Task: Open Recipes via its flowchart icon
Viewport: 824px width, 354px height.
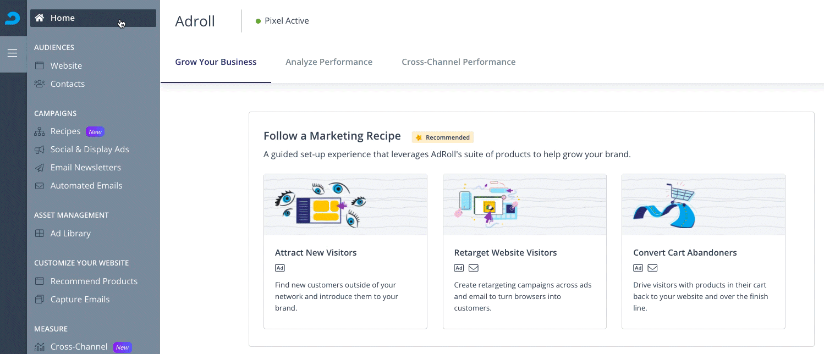Action: (x=40, y=131)
